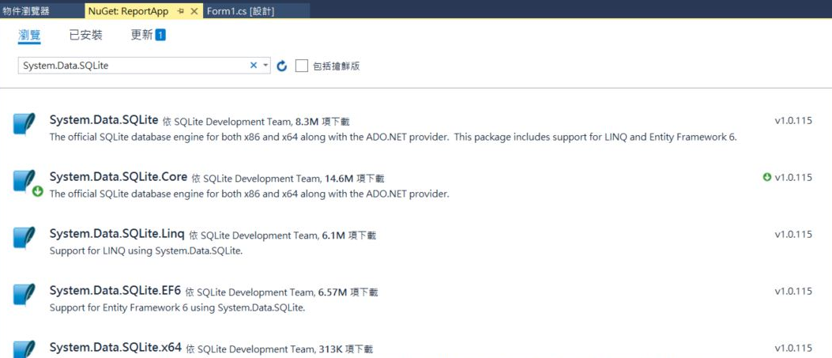The width and height of the screenshot is (832, 358).
Task: Open the 已安裝 installed tab
Action: (x=86, y=36)
